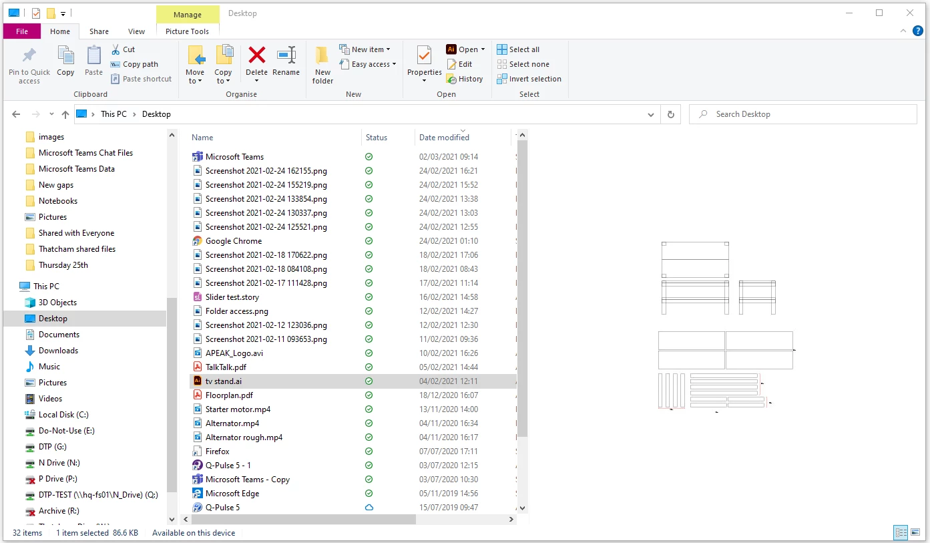Open 3D Objects in navigation pane
The height and width of the screenshot is (543, 930).
pos(57,303)
